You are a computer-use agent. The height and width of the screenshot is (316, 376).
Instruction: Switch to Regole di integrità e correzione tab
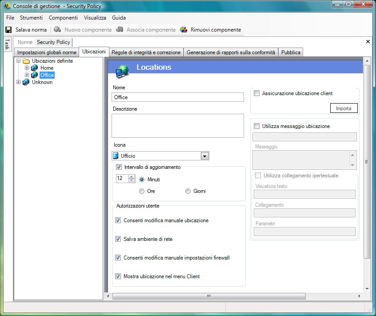(146, 52)
